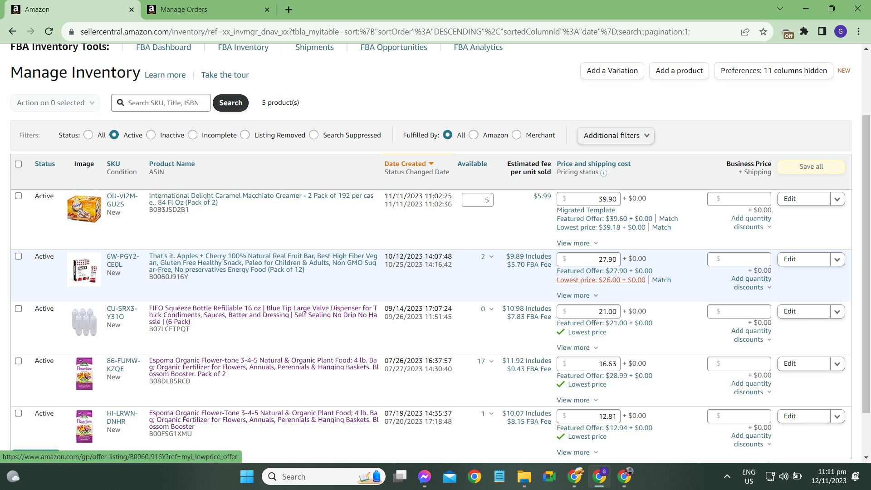Click the Search SKU, Title, ISBN field
The height and width of the screenshot is (490, 871).
pos(161,103)
